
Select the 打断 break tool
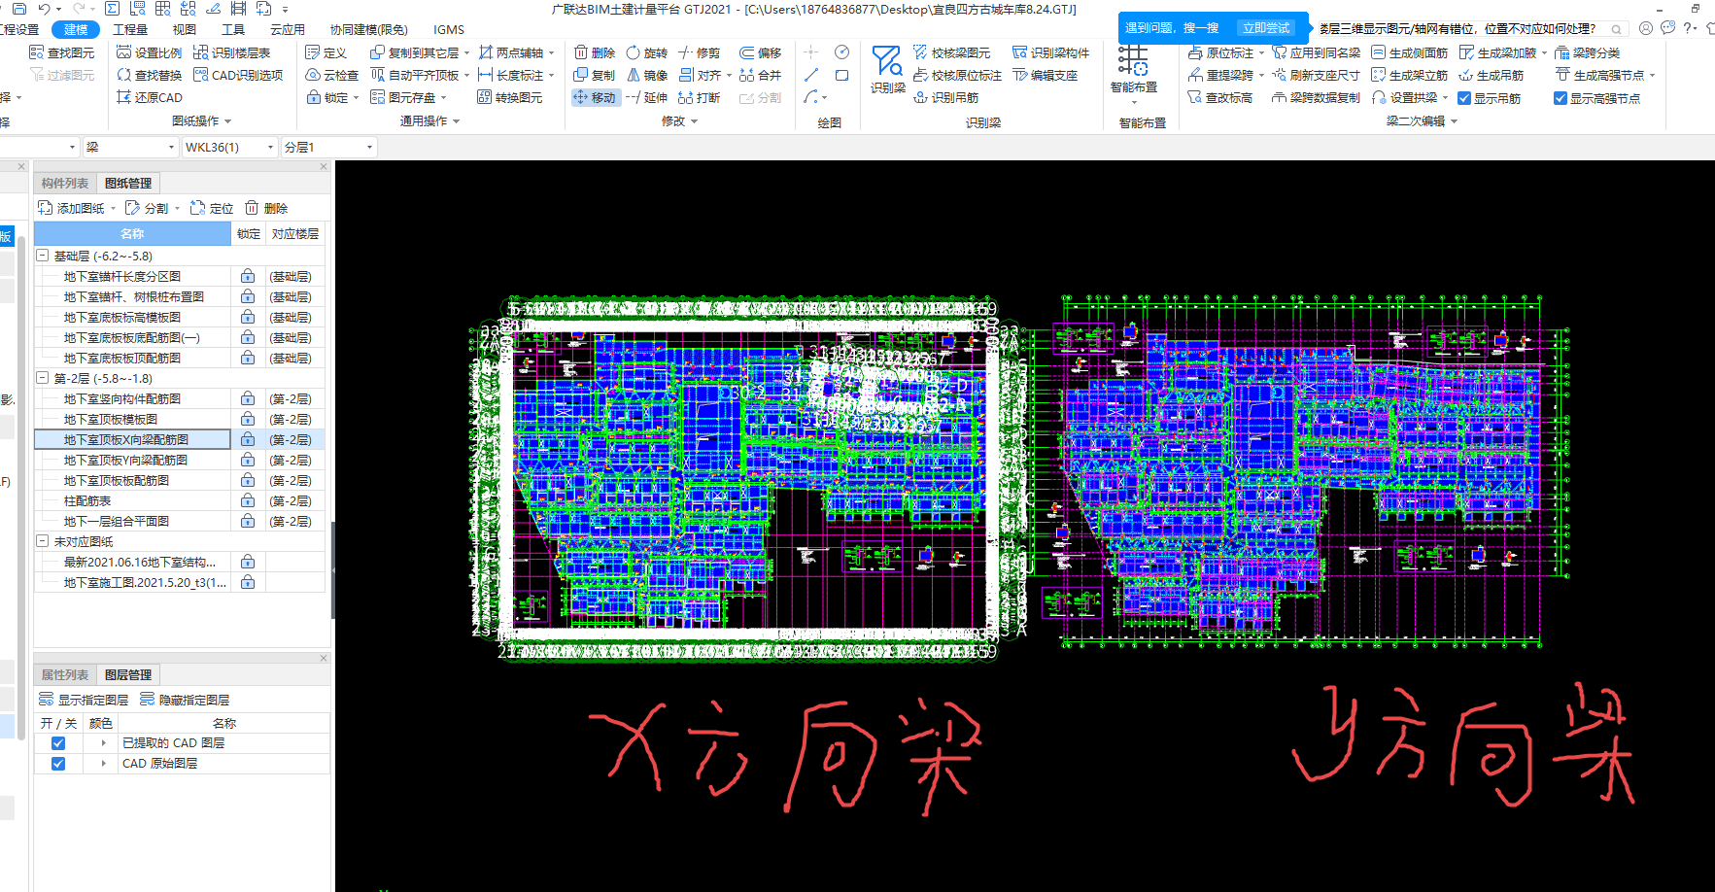[x=700, y=97]
